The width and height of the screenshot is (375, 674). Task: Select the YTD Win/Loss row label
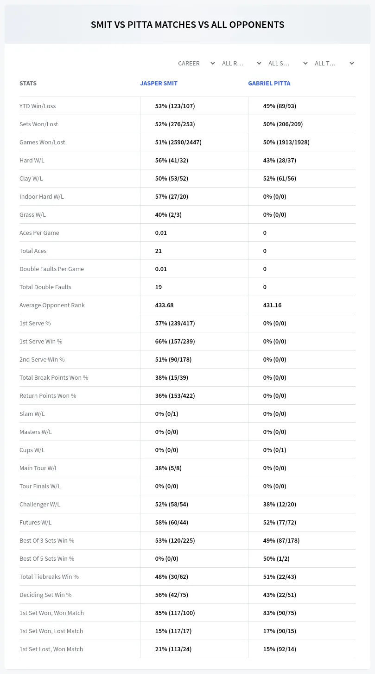point(38,106)
